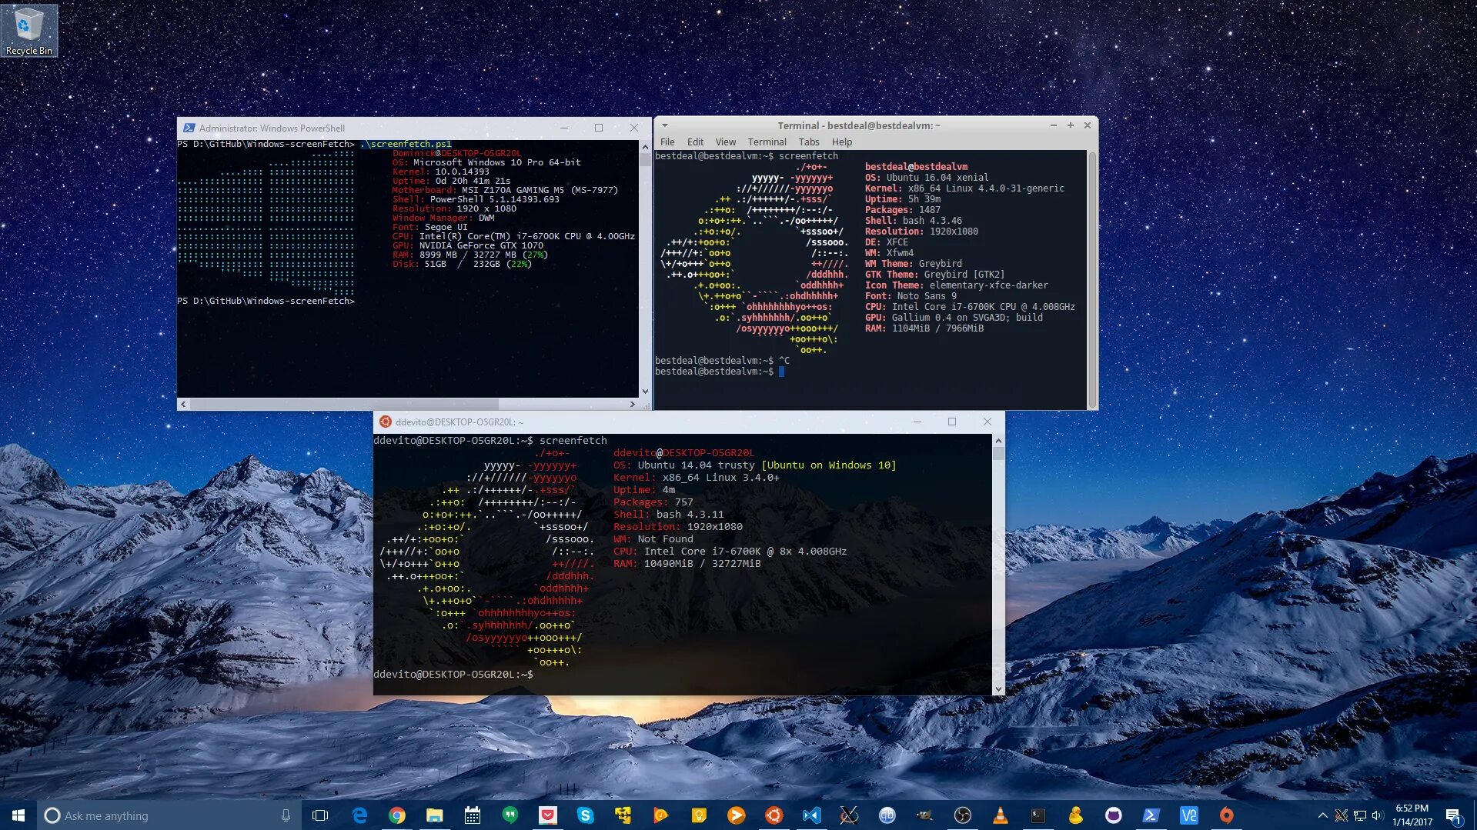
Task: Open Task View from the taskbar
Action: pos(320,815)
